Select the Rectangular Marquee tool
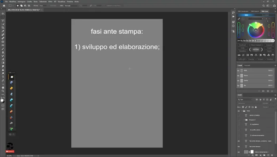The width and height of the screenshot is (277, 157). (x=3, y=17)
